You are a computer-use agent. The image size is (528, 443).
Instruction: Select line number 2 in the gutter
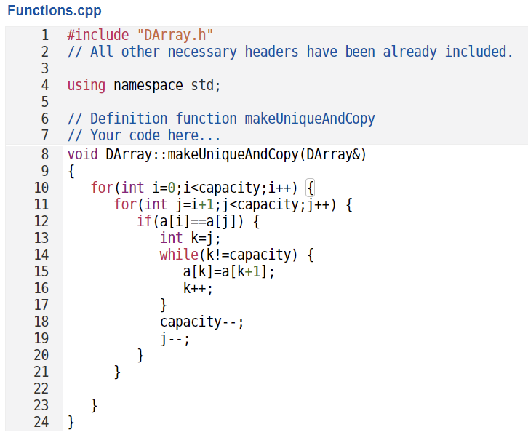click(x=45, y=52)
